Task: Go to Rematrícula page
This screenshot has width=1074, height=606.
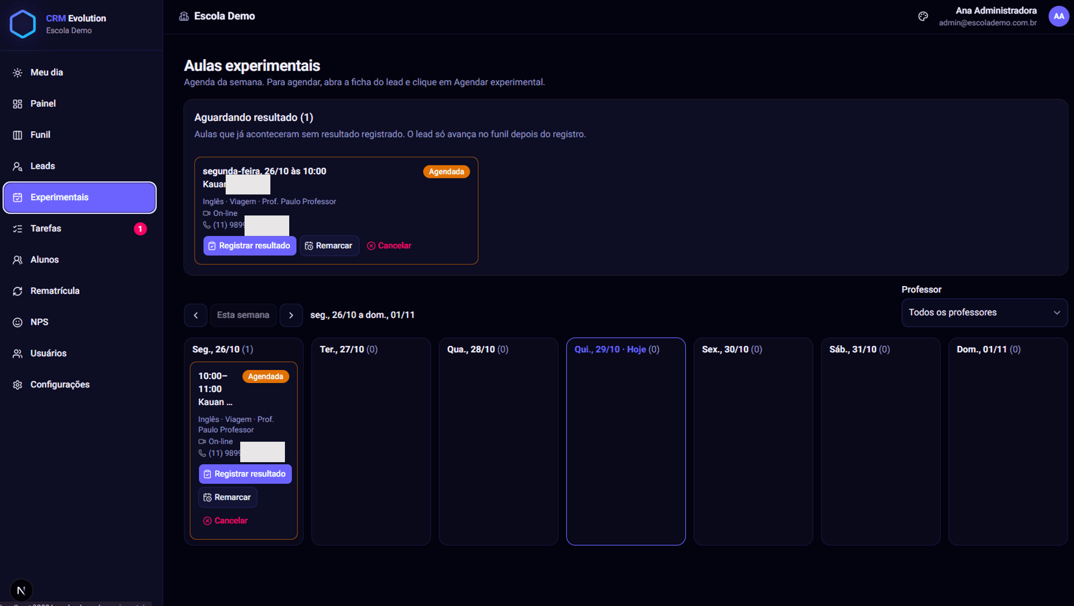Action: [80, 291]
